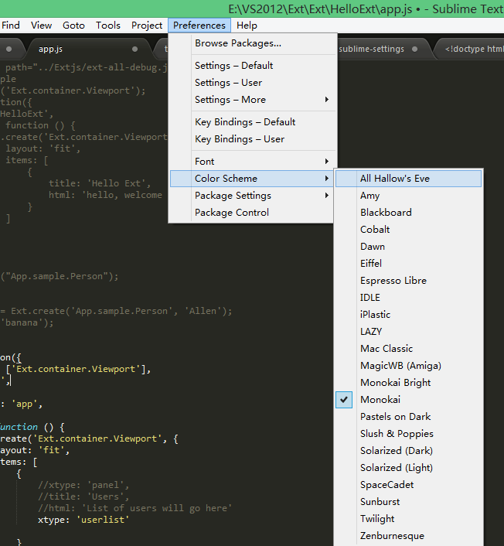Open the Tools menu

[108, 26]
